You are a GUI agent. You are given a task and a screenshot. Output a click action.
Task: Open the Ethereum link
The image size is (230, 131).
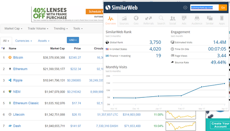(20, 69)
